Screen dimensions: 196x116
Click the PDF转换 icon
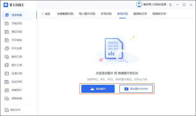click(x=7, y=40)
